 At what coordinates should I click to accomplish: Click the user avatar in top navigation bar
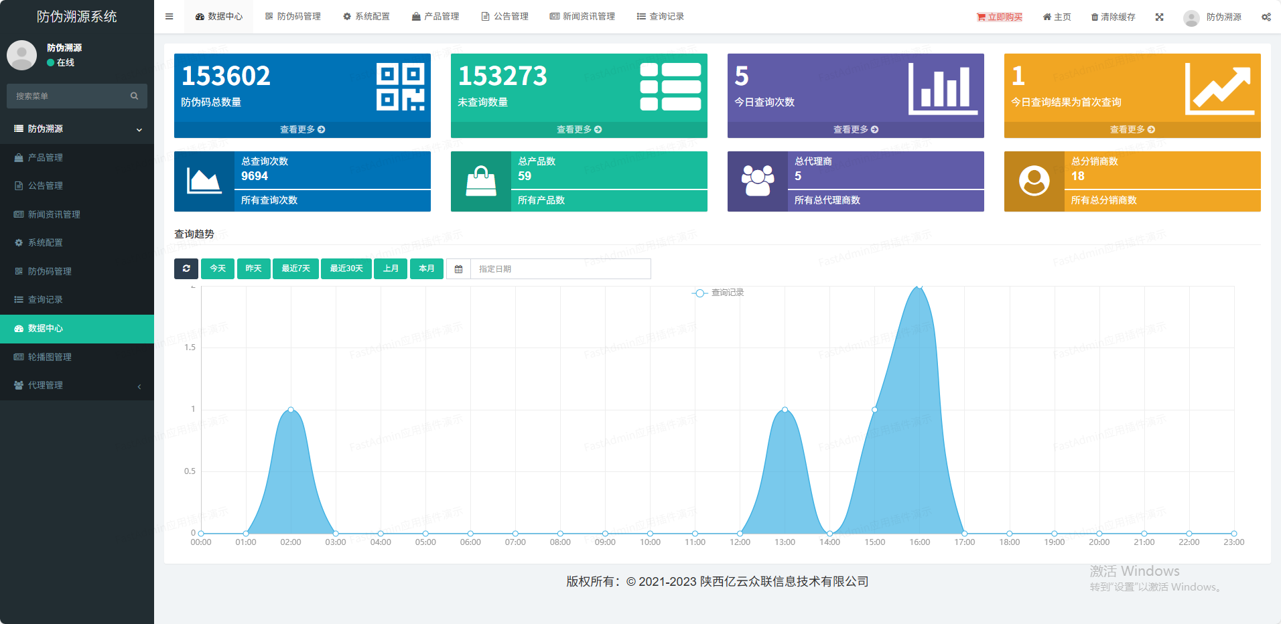(1191, 17)
